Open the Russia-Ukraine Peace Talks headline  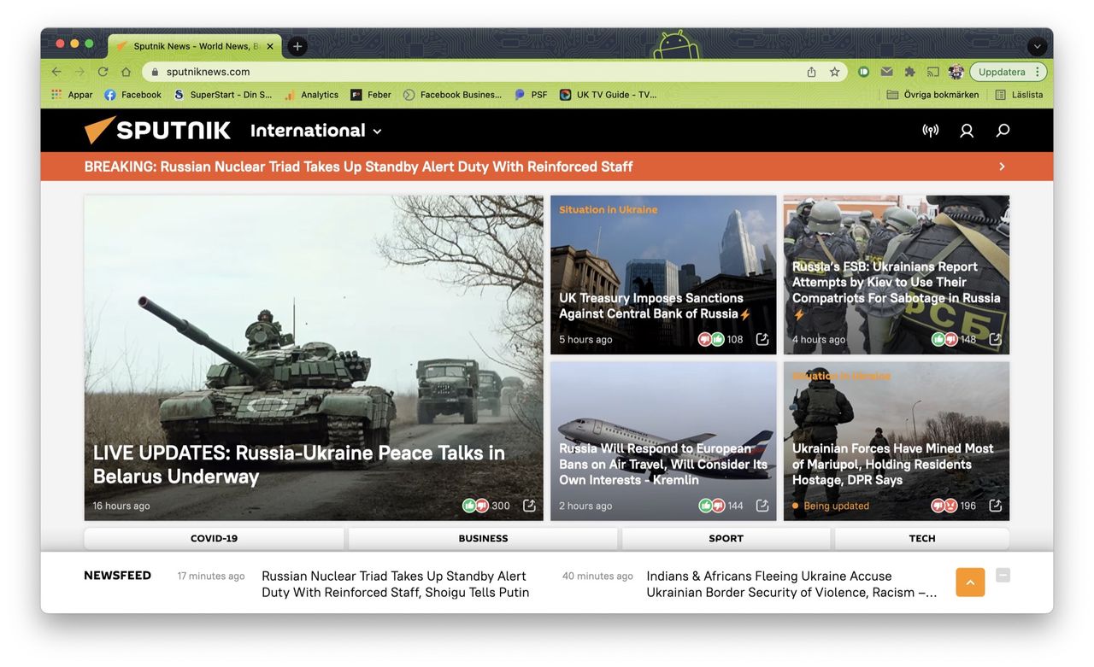pos(298,464)
